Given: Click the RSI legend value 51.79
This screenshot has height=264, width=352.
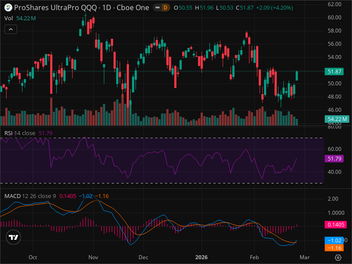Looking at the screenshot, I should [x=46, y=133].
